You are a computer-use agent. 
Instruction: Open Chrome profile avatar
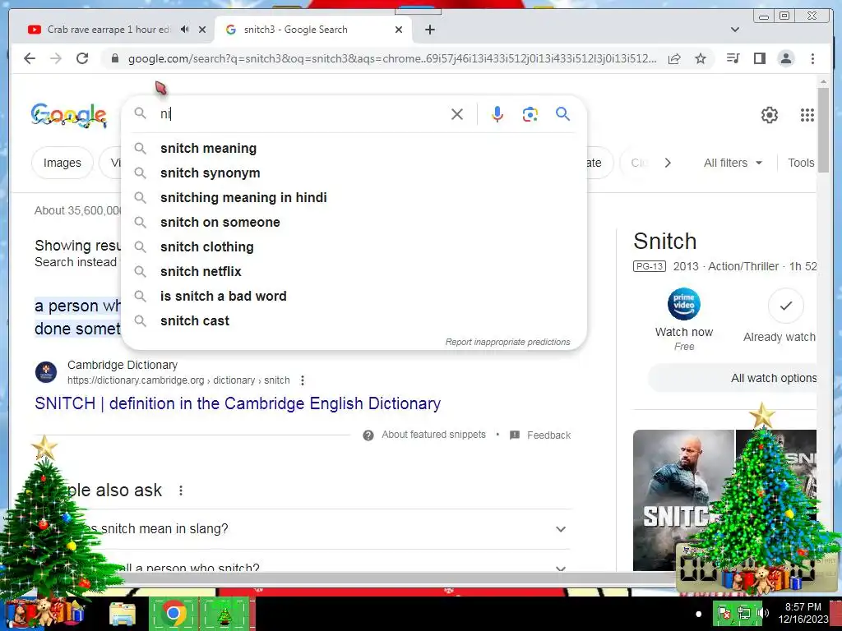click(x=785, y=58)
